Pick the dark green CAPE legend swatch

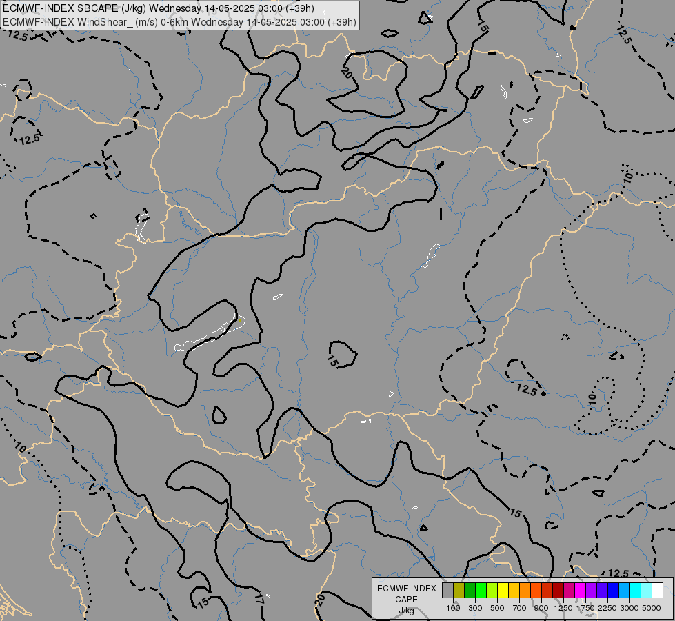click(470, 591)
